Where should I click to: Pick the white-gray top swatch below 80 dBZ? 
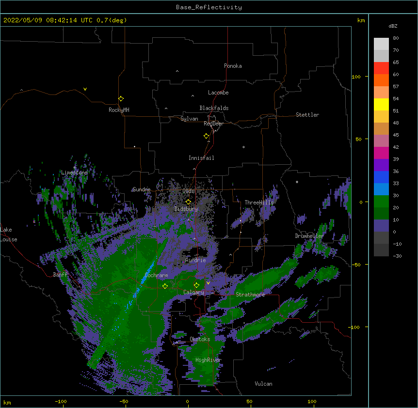[381, 44]
